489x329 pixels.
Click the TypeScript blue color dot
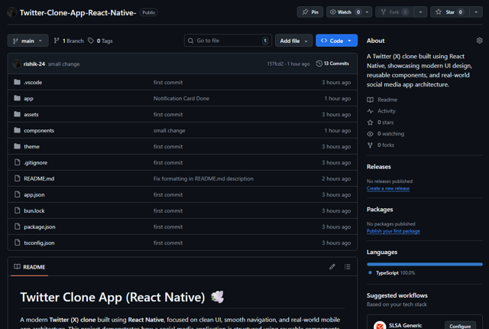pos(370,272)
